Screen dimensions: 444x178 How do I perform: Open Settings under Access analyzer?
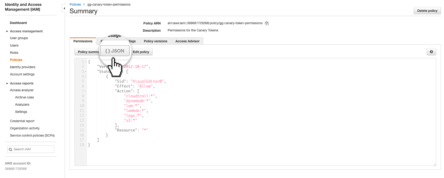21,112
